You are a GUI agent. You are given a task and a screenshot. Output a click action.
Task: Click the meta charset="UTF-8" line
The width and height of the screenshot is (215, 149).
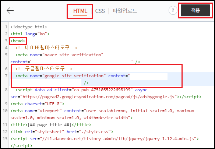(x=37, y=104)
